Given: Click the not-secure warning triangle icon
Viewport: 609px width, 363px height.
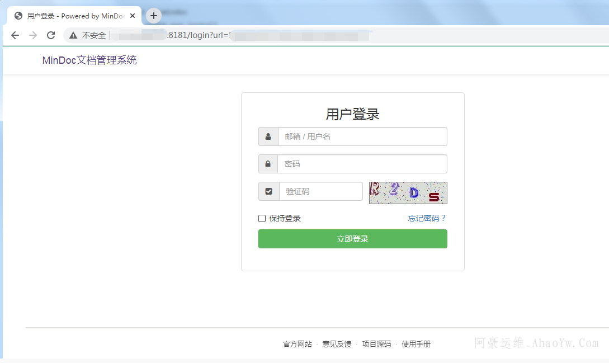Looking at the screenshot, I should coord(73,35).
